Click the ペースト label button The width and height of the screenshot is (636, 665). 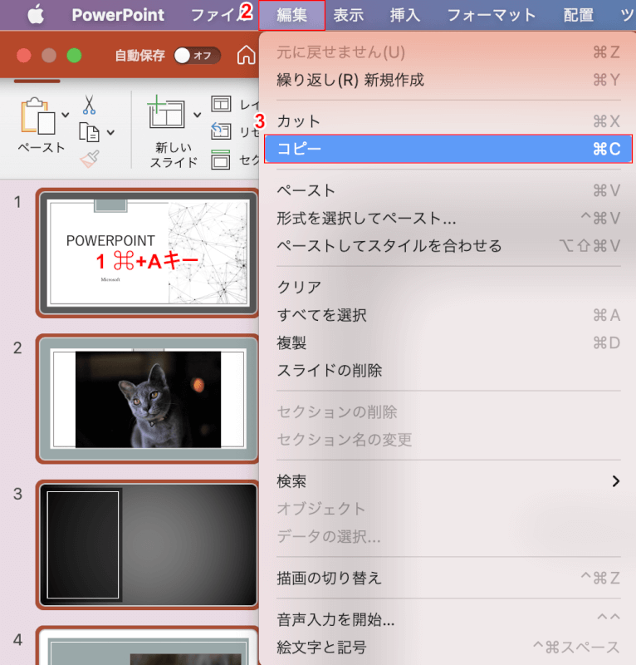coord(42,148)
